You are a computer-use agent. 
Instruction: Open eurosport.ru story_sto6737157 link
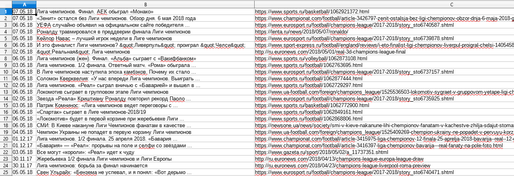point(354,72)
